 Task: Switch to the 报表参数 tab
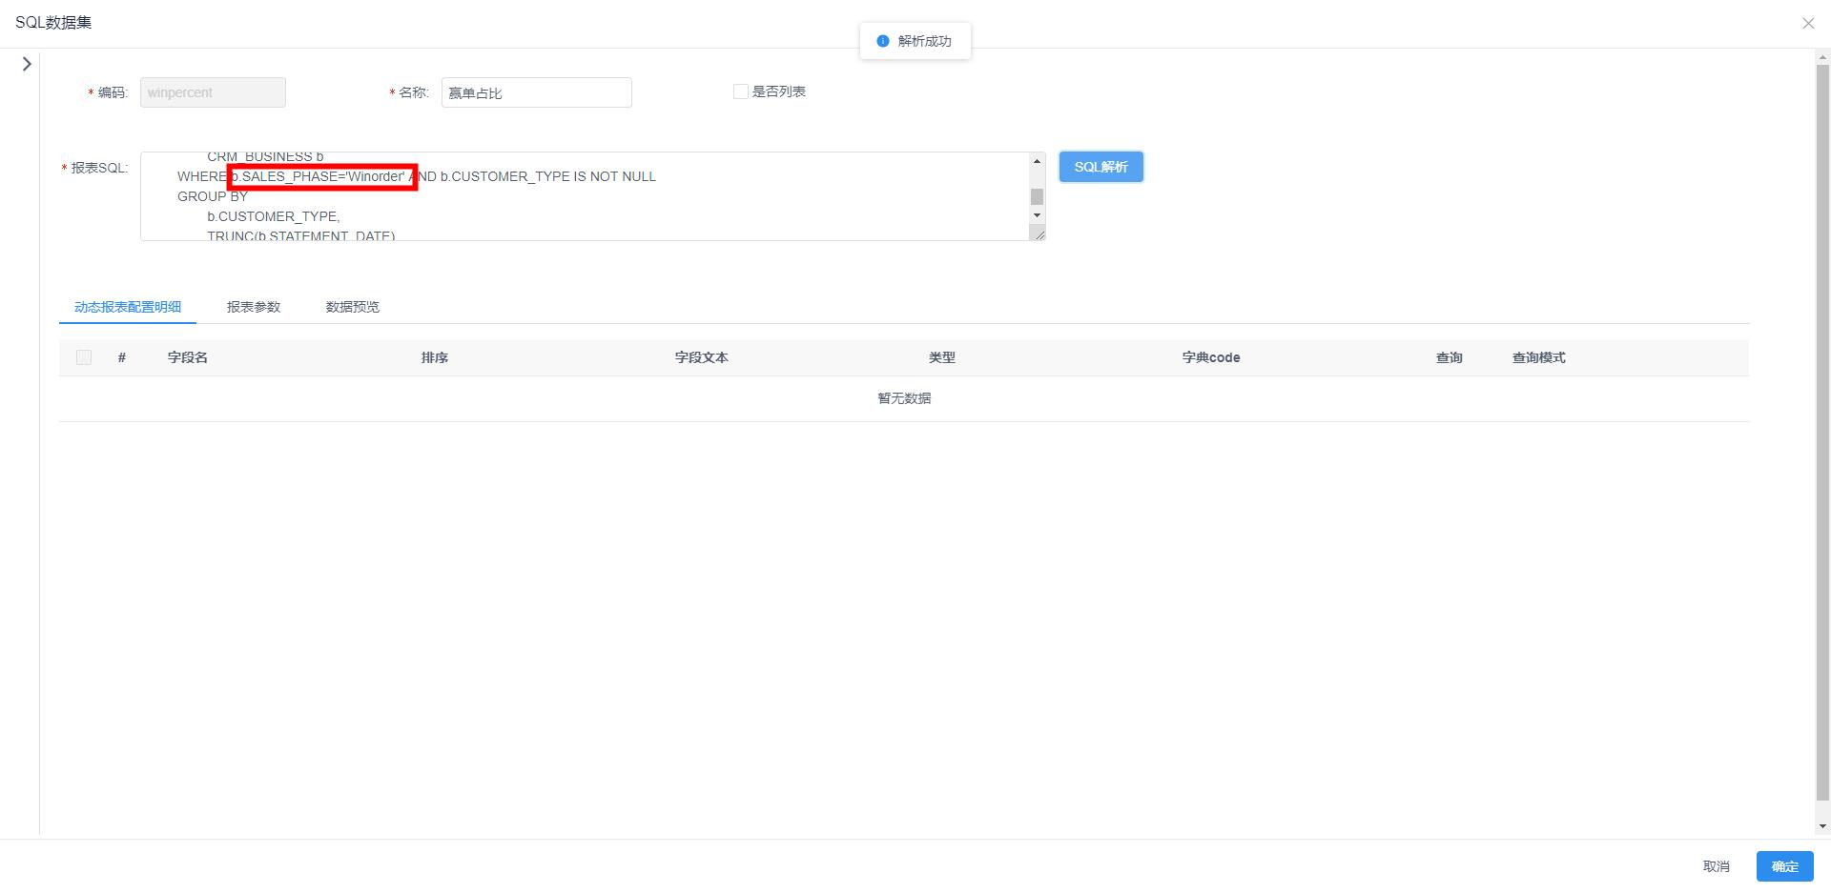click(254, 307)
